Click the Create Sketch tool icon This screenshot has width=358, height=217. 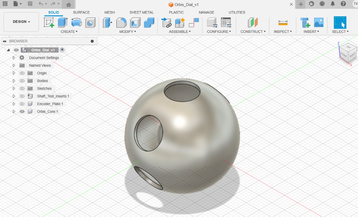point(49,22)
